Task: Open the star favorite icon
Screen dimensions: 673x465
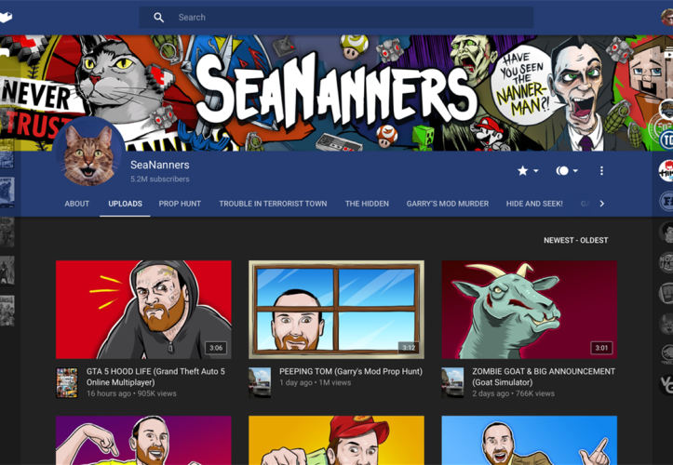Action: [x=522, y=171]
